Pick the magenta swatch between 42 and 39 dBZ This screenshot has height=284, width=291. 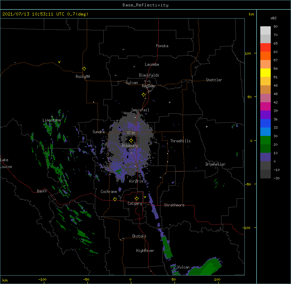pos(265,107)
